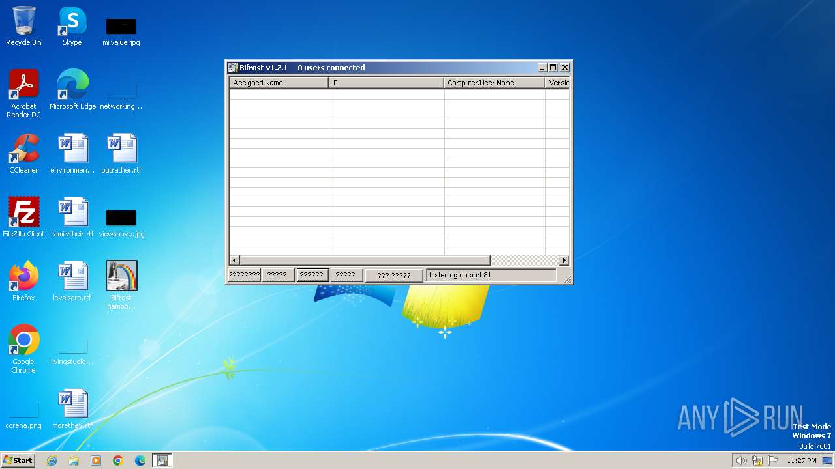This screenshot has width=835, height=469.
Task: Open the FileZilla Client shortcut
Action: pyautogui.click(x=23, y=218)
